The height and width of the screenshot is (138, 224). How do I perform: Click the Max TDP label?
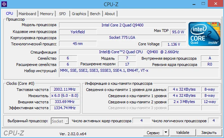161,31
